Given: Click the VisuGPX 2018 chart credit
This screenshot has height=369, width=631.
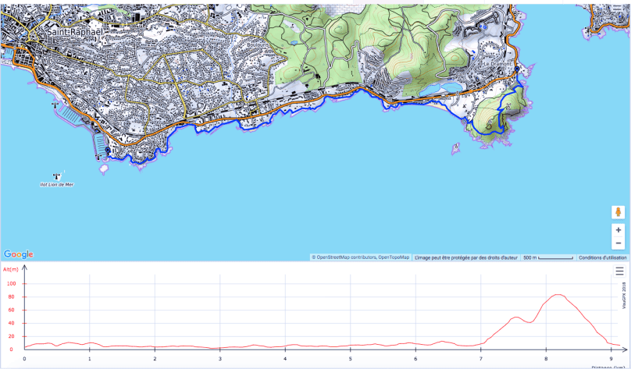Looking at the screenshot, I should (624, 296).
